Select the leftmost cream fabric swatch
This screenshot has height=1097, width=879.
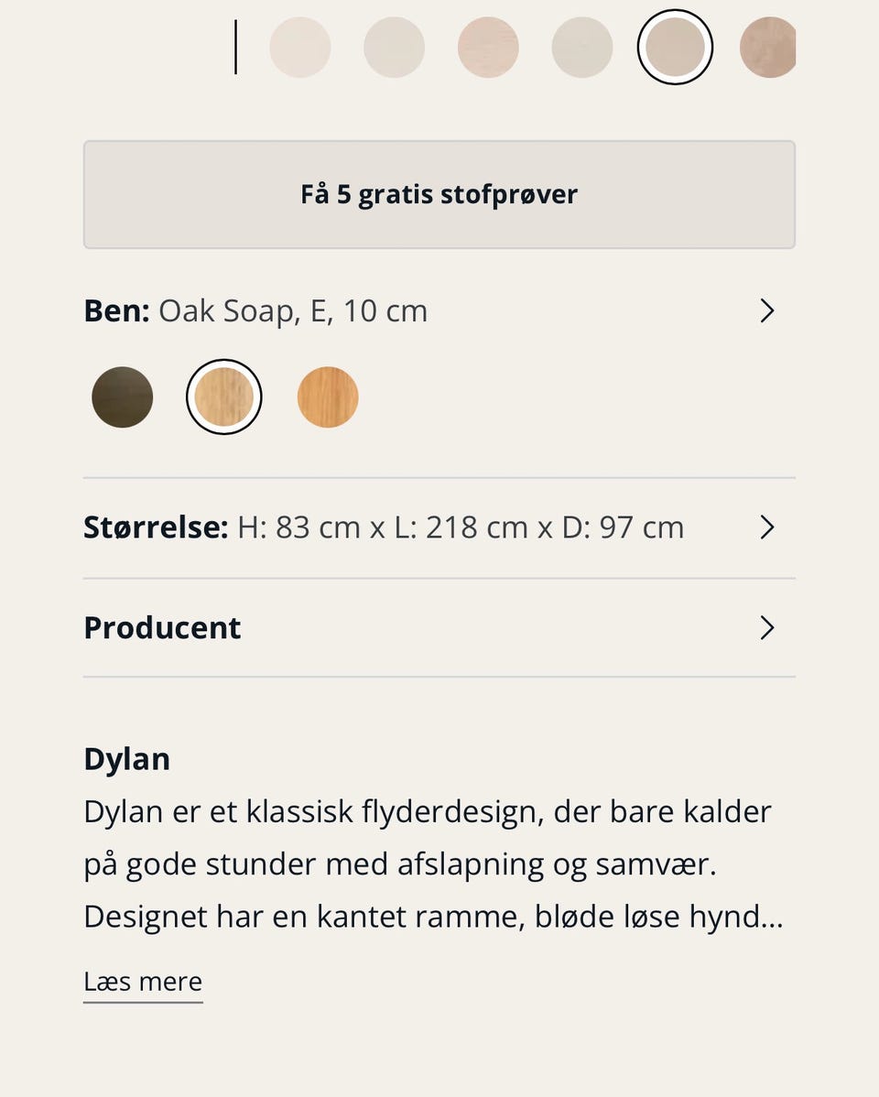(x=299, y=48)
